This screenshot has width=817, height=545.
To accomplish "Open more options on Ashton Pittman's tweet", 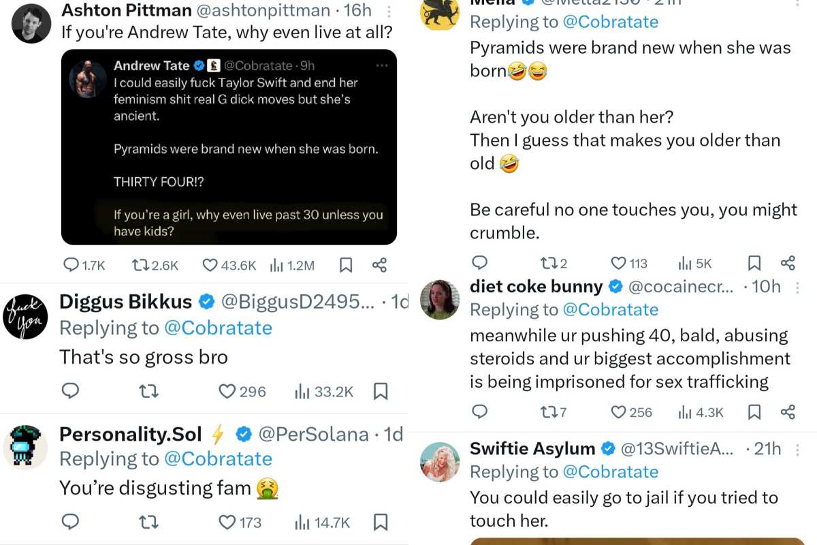I will [388, 12].
